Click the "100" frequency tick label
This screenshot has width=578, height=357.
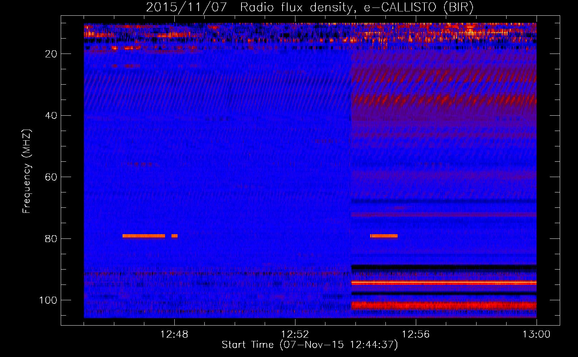48,300
